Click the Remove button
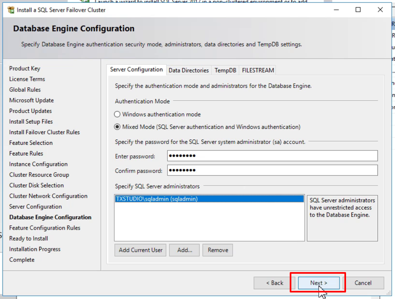Screen dimensions: 395x299 (x=217, y=250)
